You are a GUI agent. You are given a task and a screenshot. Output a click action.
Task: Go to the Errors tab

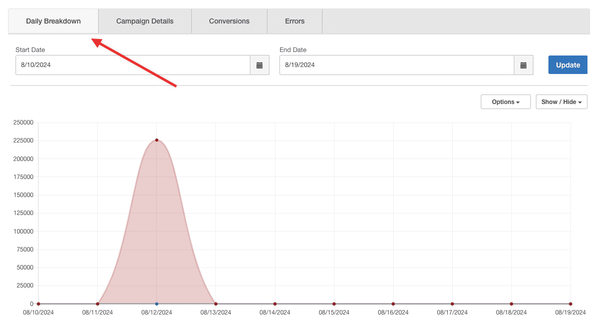point(294,21)
